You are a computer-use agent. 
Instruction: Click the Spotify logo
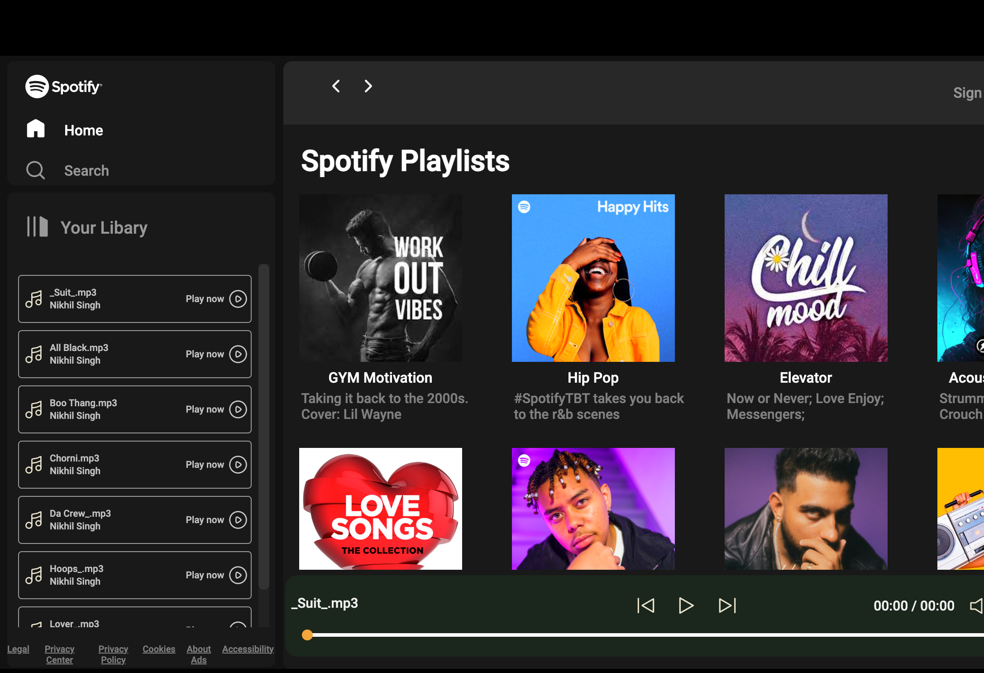64,86
